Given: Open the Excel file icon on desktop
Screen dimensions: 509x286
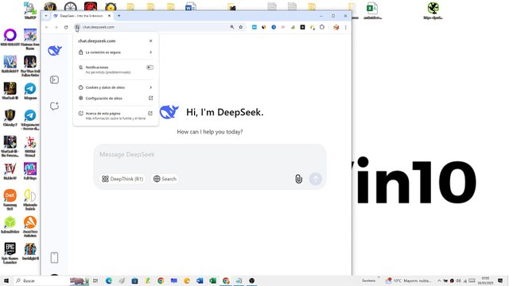Looking at the screenshot, I should (372, 10).
